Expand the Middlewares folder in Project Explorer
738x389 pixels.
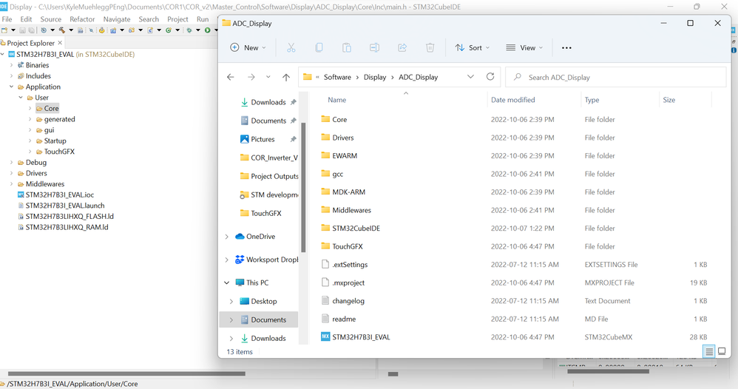coord(11,184)
